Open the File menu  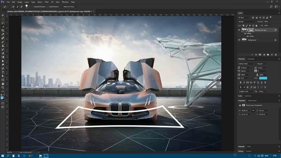8,2
